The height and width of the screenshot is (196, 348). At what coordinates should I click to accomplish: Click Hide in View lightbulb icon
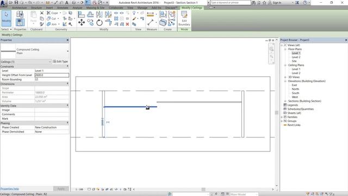(x=134, y=13)
